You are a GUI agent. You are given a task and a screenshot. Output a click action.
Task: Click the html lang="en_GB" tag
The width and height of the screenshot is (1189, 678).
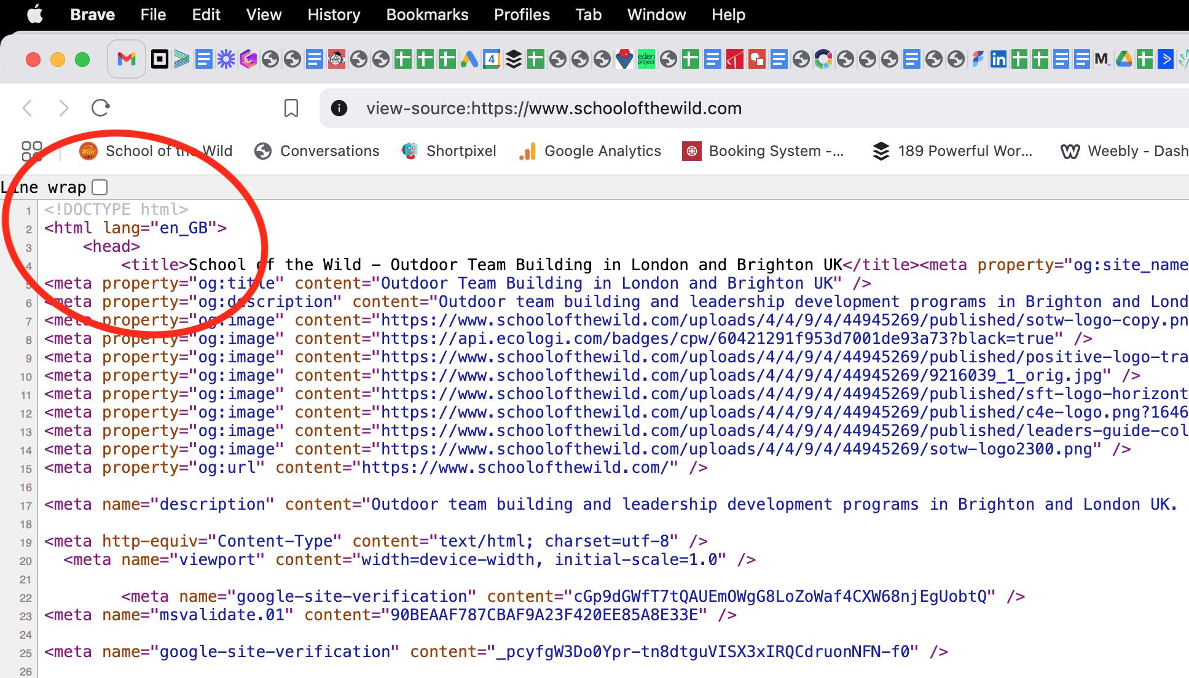(135, 228)
